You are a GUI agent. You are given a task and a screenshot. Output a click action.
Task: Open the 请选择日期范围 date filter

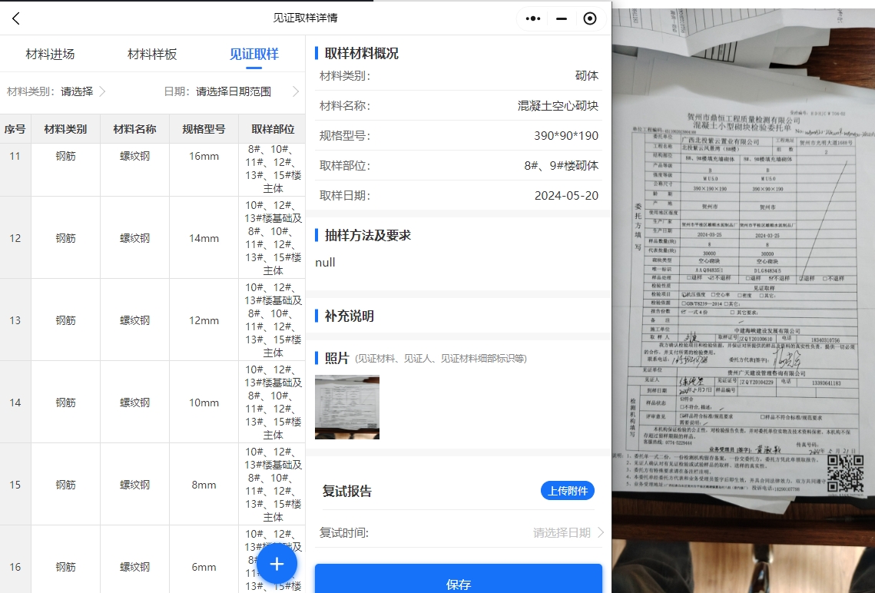coord(231,91)
